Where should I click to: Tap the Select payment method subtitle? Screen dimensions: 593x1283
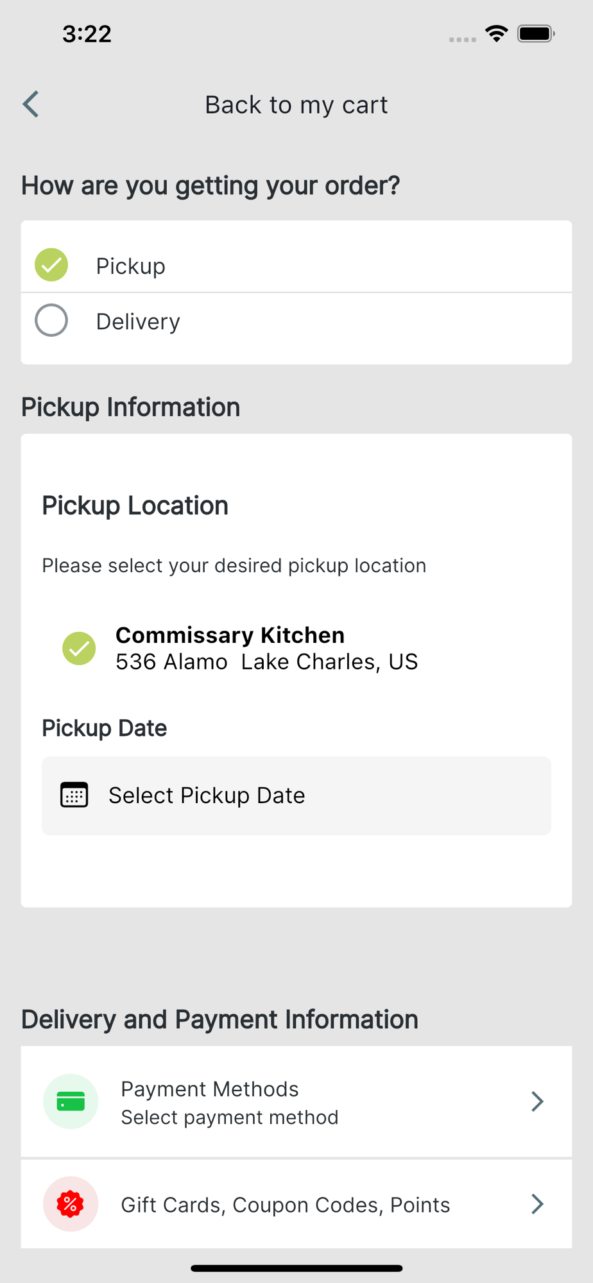click(x=229, y=1117)
